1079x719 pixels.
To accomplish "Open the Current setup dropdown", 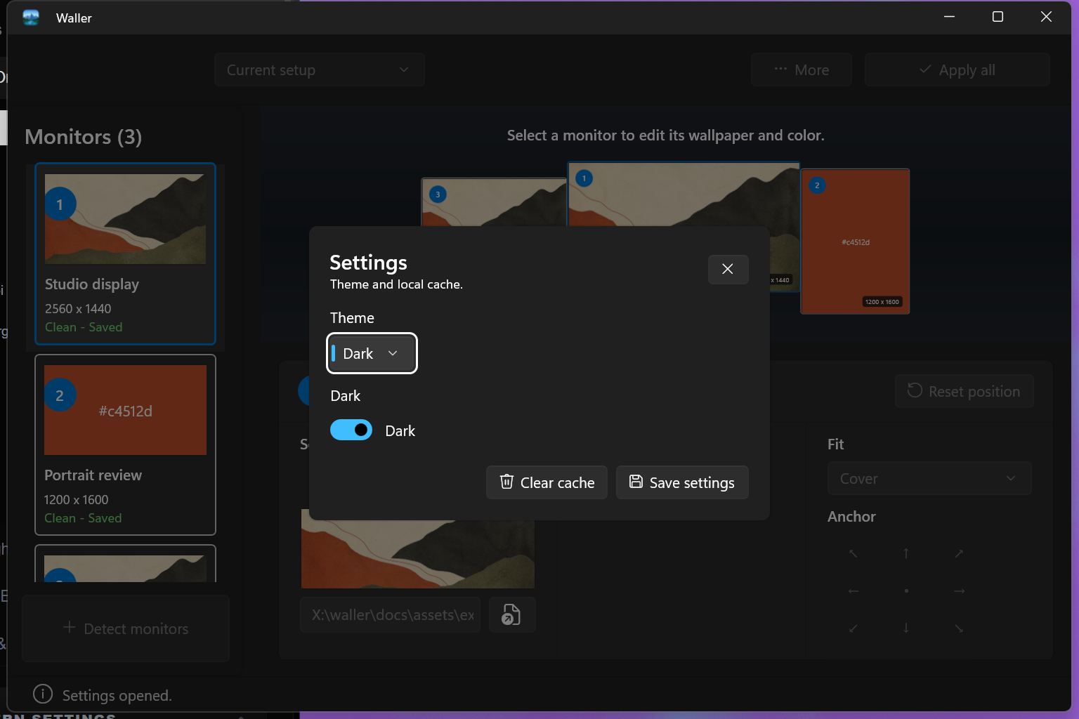I will click(x=320, y=70).
